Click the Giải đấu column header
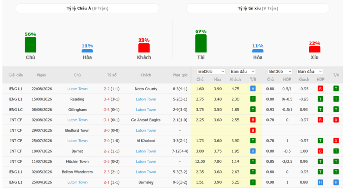343x194 pixels. point(16,75)
